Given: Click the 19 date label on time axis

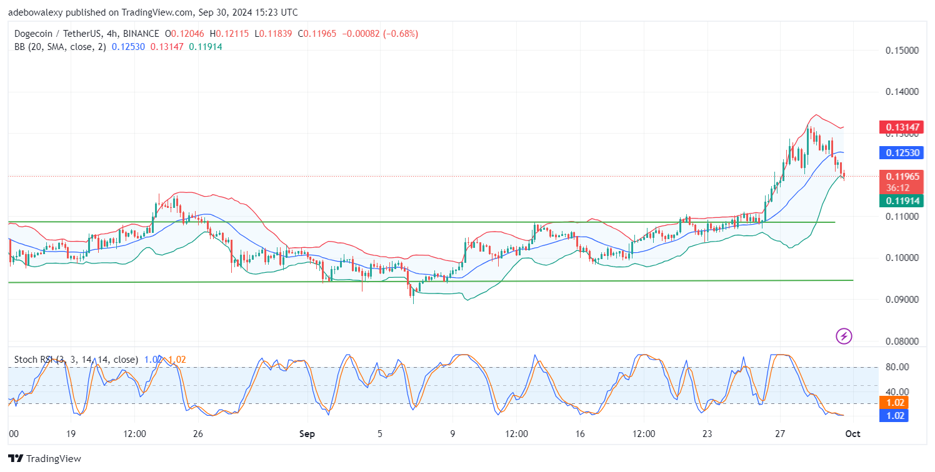Looking at the screenshot, I should point(70,434).
